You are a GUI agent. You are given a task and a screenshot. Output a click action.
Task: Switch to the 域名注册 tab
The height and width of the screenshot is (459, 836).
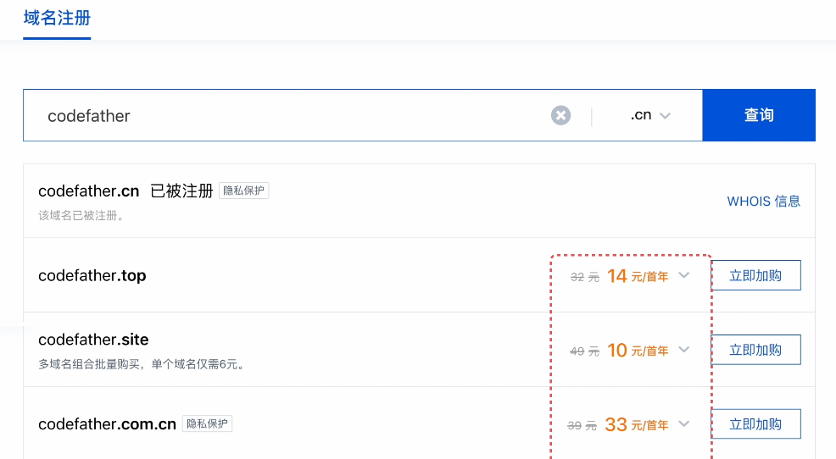click(57, 18)
